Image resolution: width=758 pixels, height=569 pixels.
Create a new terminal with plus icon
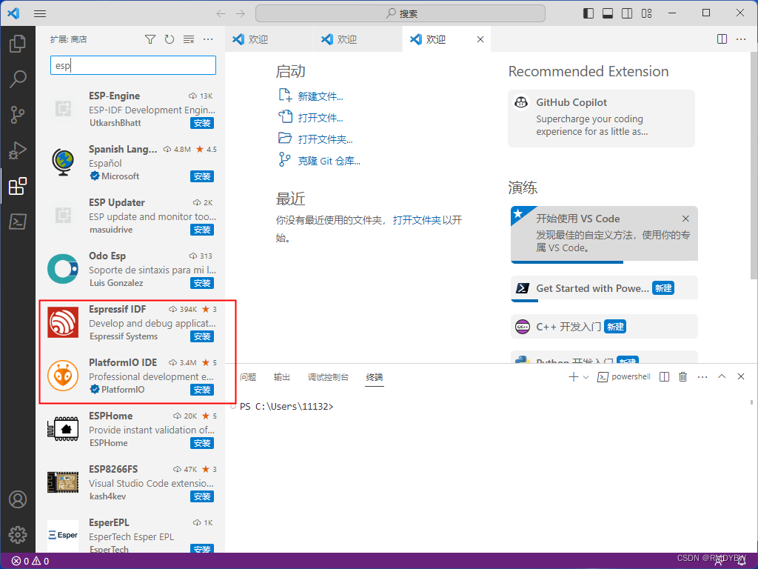pos(574,377)
